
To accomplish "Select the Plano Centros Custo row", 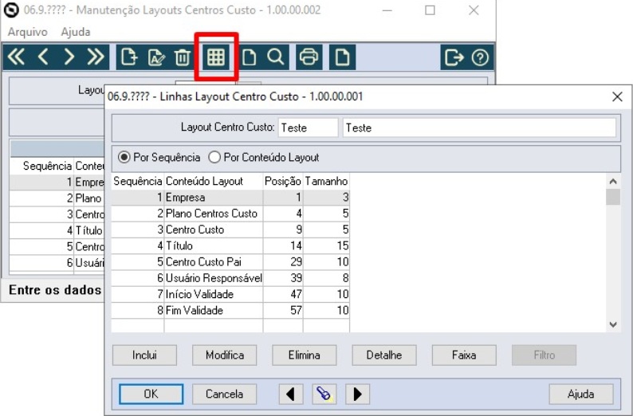I will click(230, 214).
